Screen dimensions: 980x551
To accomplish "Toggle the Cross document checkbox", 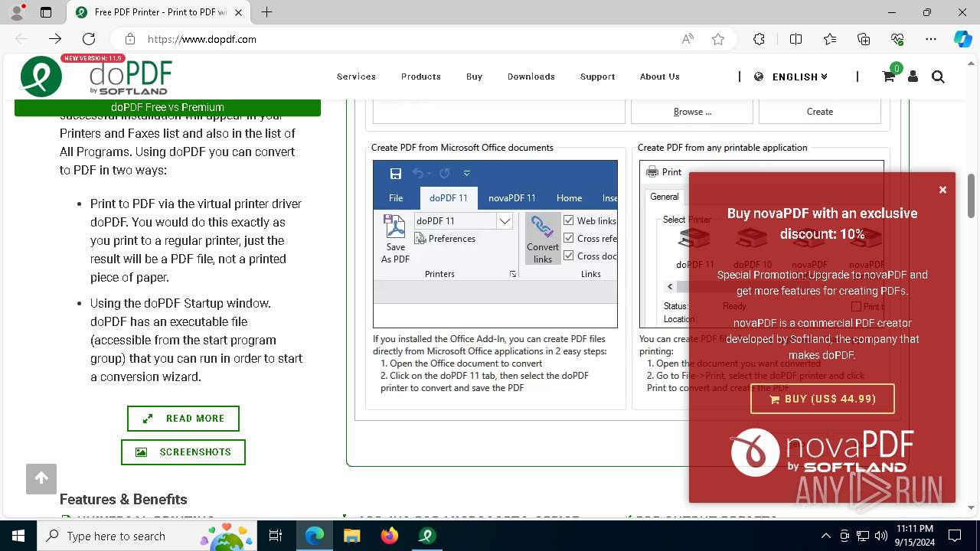I will tap(569, 256).
